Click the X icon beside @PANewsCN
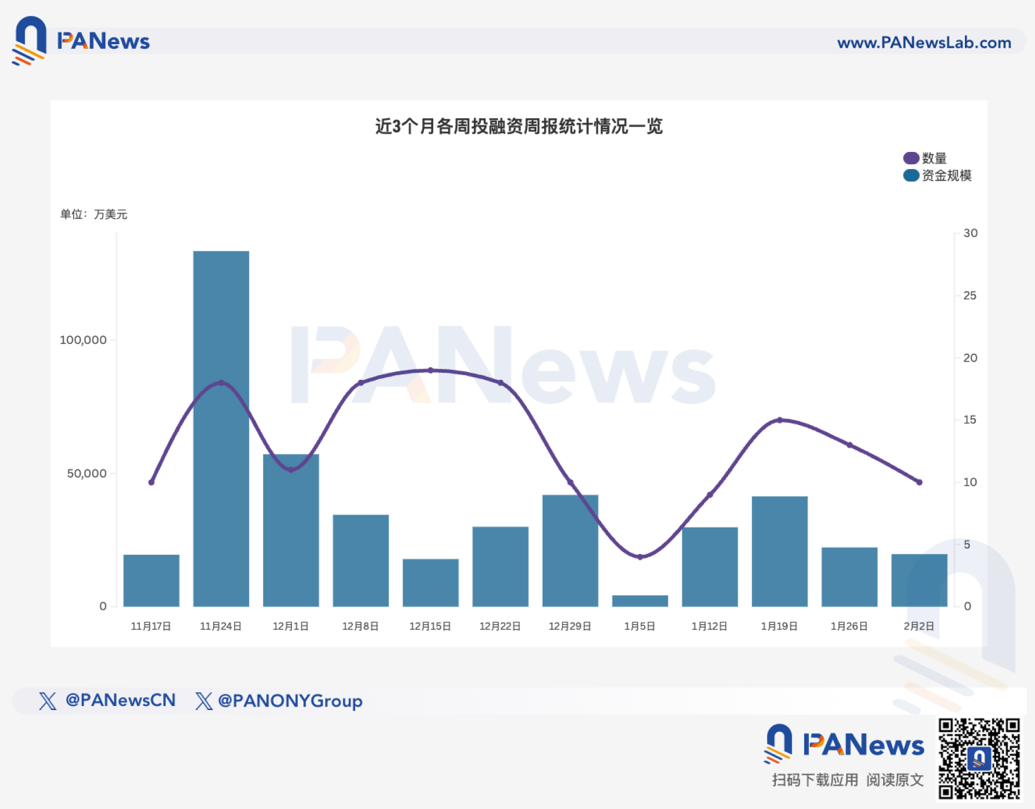 point(48,701)
